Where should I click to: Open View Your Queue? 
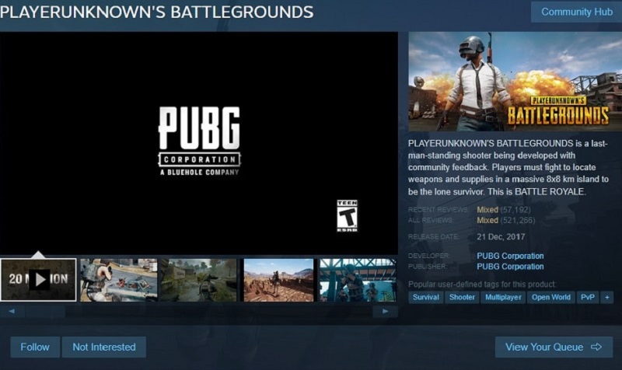coord(554,347)
